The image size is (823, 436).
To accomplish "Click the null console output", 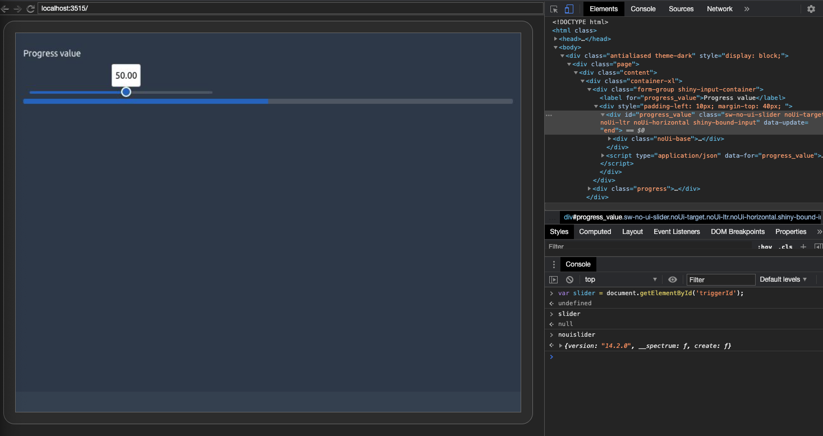I will point(565,324).
